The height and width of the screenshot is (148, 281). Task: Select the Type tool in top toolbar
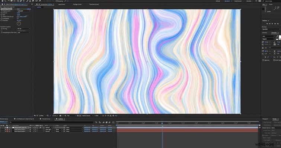coord(24,1)
